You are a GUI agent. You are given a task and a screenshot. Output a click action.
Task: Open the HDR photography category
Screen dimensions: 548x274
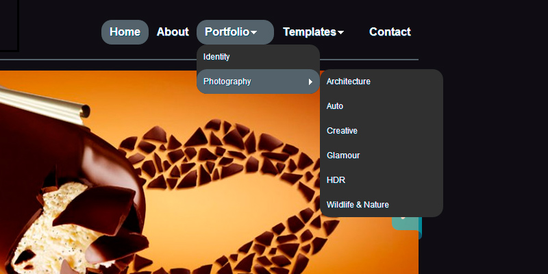coord(336,180)
